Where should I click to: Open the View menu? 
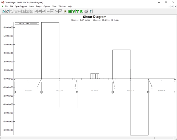(x=54, y=7)
